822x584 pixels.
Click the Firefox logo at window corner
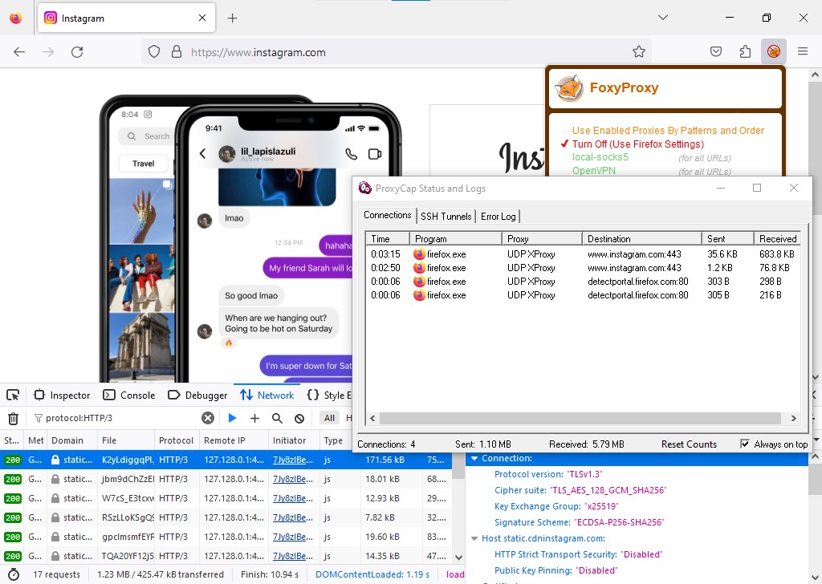[x=16, y=18]
